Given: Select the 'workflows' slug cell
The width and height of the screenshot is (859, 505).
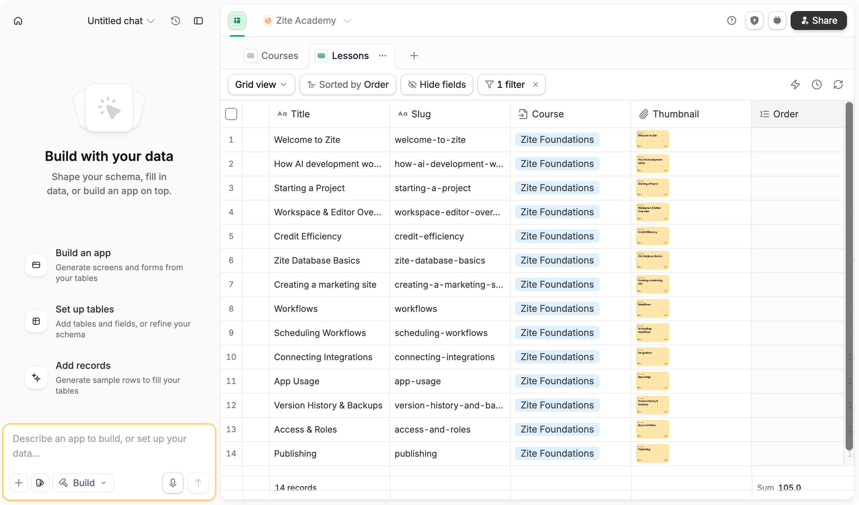Looking at the screenshot, I should click(x=450, y=308).
